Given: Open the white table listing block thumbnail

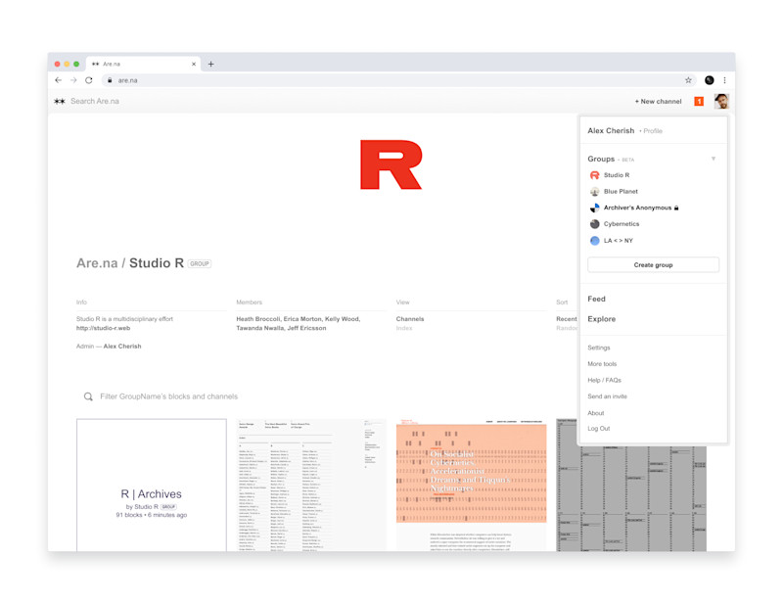Looking at the screenshot, I should click(311, 485).
